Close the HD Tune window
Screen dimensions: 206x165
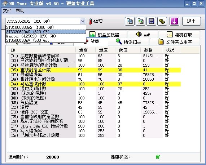click(201, 4)
